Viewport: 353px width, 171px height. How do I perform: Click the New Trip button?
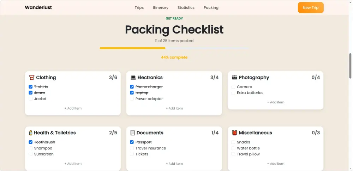pyautogui.click(x=311, y=8)
